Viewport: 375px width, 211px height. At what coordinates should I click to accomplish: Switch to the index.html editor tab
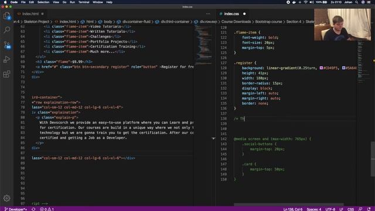pos(30,14)
